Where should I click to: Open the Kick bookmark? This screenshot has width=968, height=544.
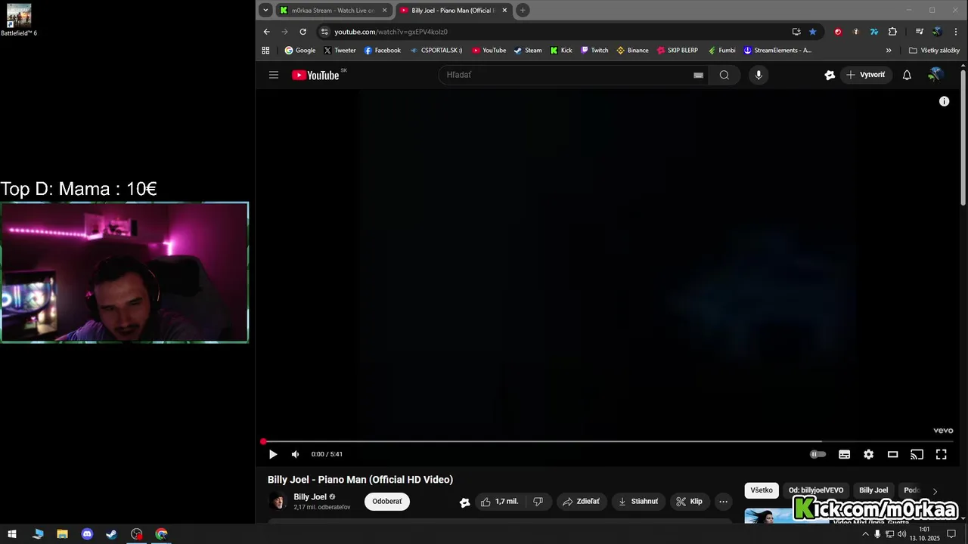pyautogui.click(x=561, y=51)
